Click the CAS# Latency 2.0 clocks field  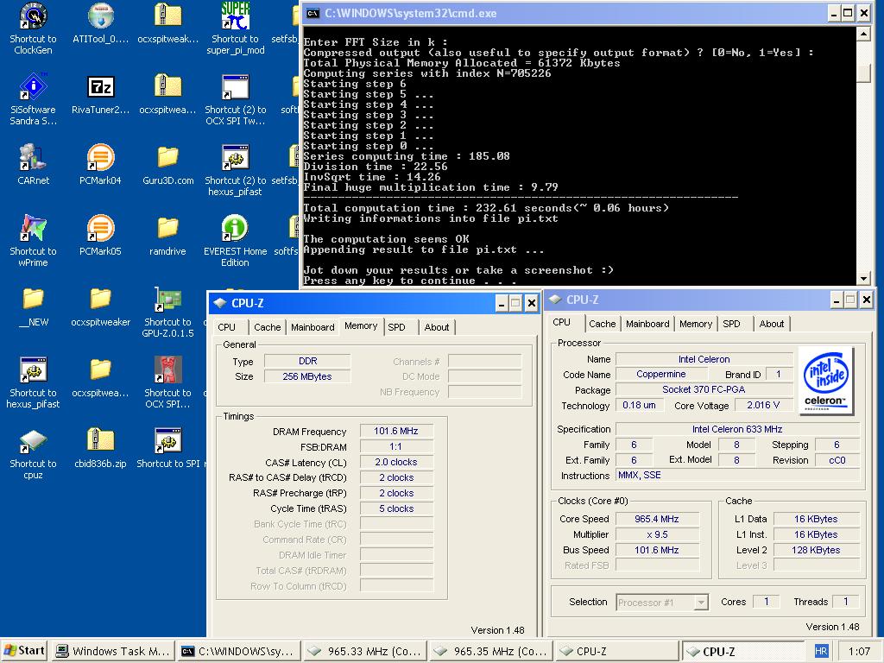coord(396,463)
